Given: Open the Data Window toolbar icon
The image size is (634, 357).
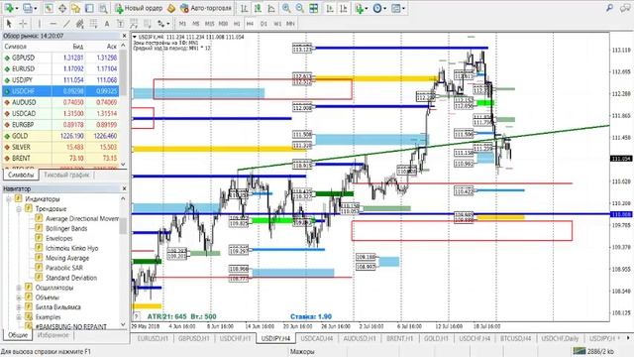Looking at the screenshot, I should click(62, 8).
